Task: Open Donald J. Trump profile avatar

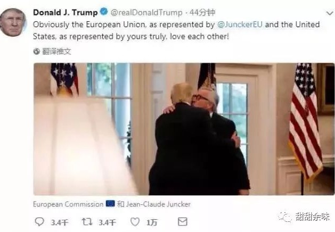Action: click(x=13, y=22)
